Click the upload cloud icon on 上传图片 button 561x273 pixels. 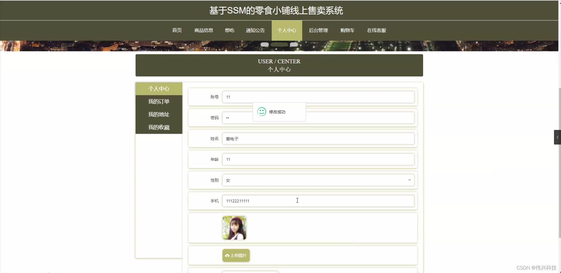click(228, 255)
